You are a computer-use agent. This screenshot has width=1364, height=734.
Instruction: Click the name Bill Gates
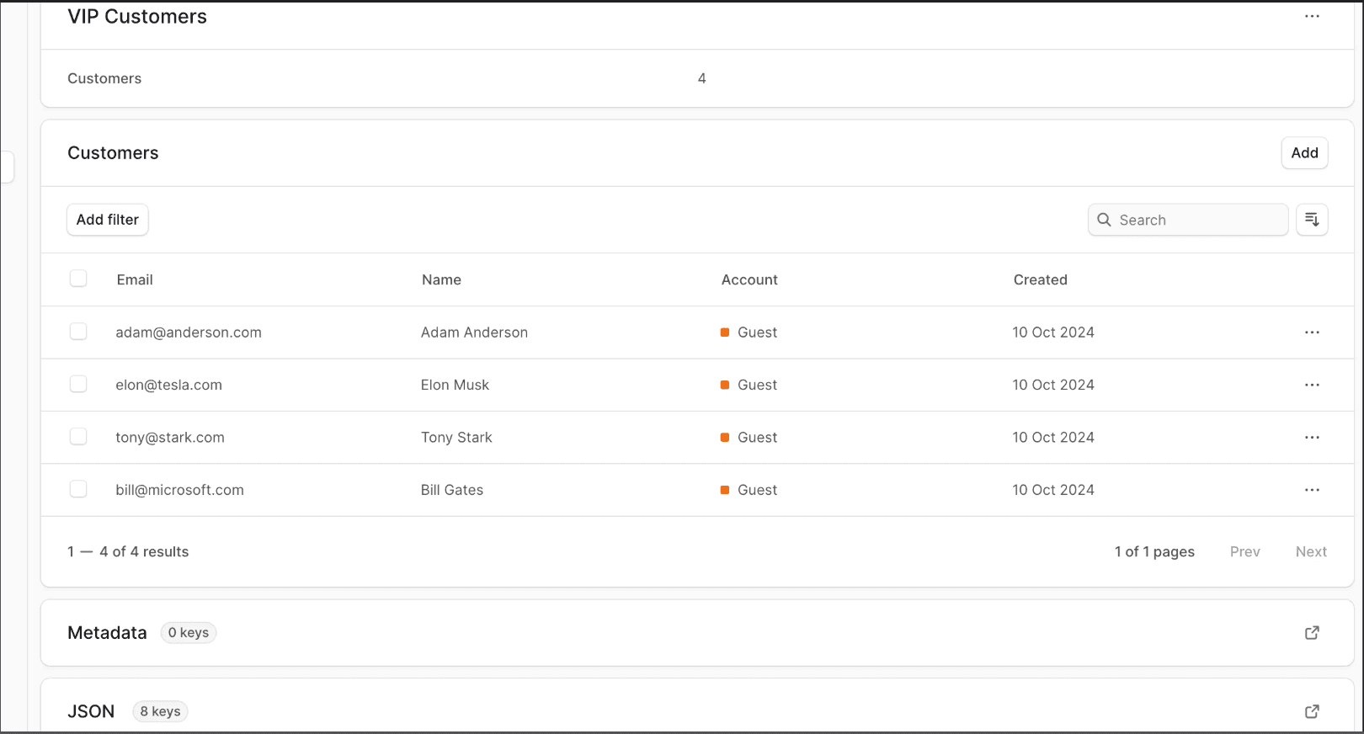click(452, 490)
